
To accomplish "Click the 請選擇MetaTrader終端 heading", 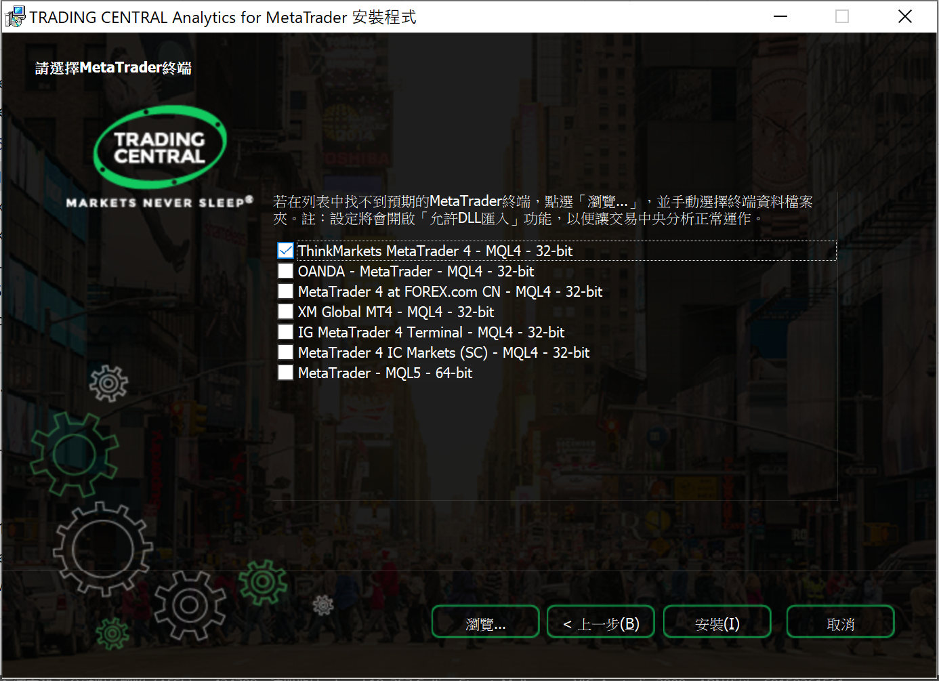I will 113,68.
